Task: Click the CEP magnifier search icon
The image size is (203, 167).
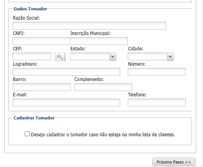Action: pyautogui.click(x=60, y=57)
